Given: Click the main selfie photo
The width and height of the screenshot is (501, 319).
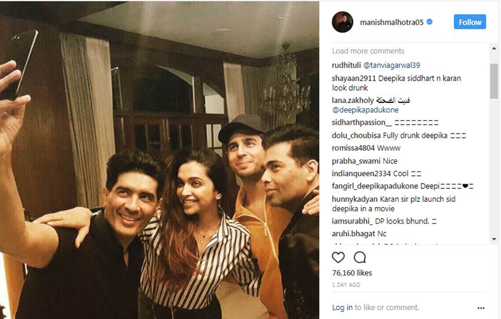Looking at the screenshot, I should [x=160, y=160].
